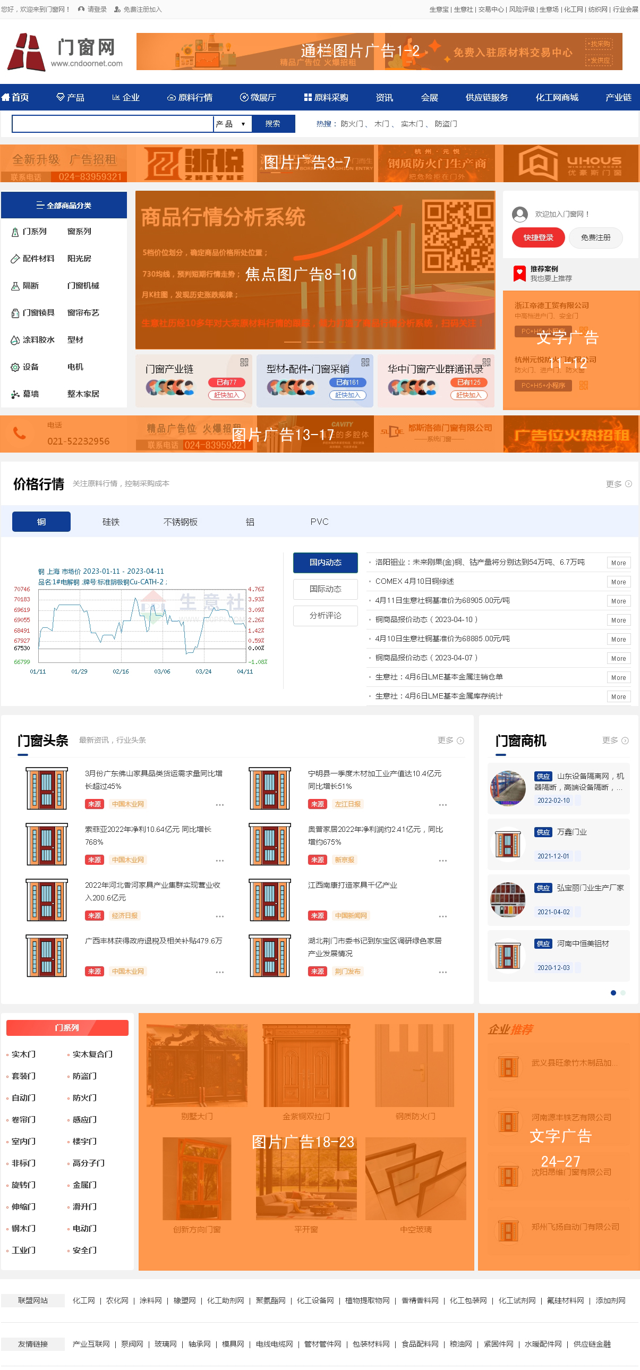
Task: Click the 门窗网 site logo
Action: (65, 52)
